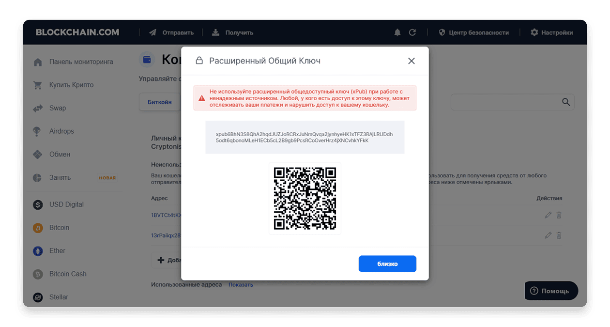Click the search magnifier icon
Image resolution: width=610 pixels, height=327 pixels.
point(566,102)
